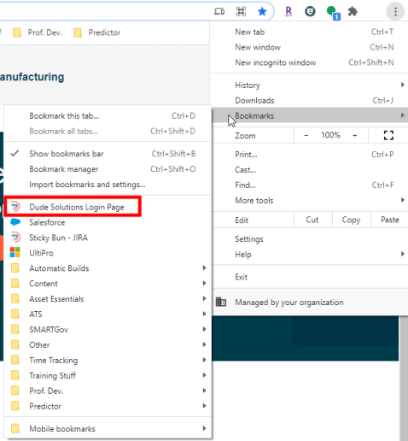Click the Sticky Bun - JIRA favicon
Screen dimensions: 408x441
(15, 238)
